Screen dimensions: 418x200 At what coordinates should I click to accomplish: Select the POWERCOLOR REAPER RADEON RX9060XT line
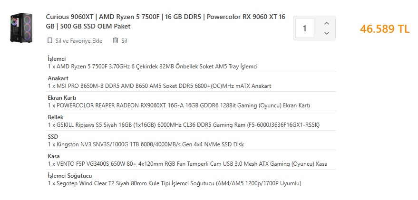click(x=179, y=105)
